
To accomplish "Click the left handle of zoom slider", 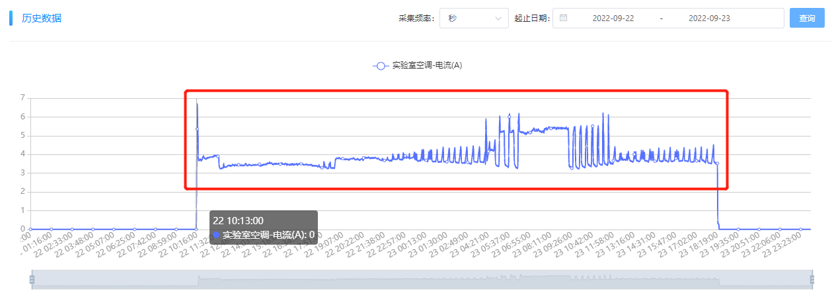I will 31,280.
